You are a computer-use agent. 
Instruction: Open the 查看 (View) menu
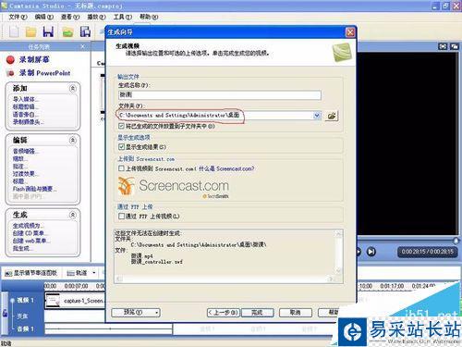point(70,17)
